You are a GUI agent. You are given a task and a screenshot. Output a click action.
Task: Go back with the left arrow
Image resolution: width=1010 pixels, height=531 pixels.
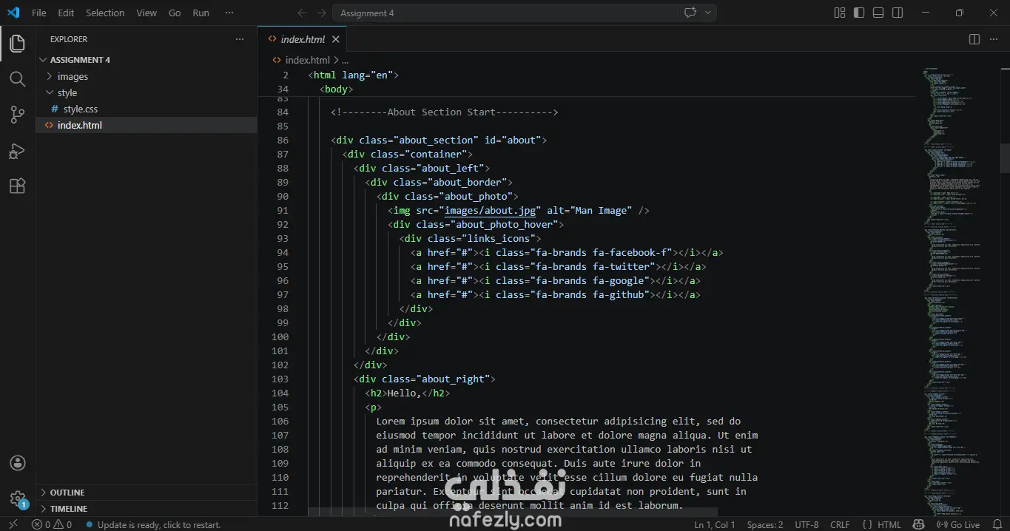[x=302, y=13]
